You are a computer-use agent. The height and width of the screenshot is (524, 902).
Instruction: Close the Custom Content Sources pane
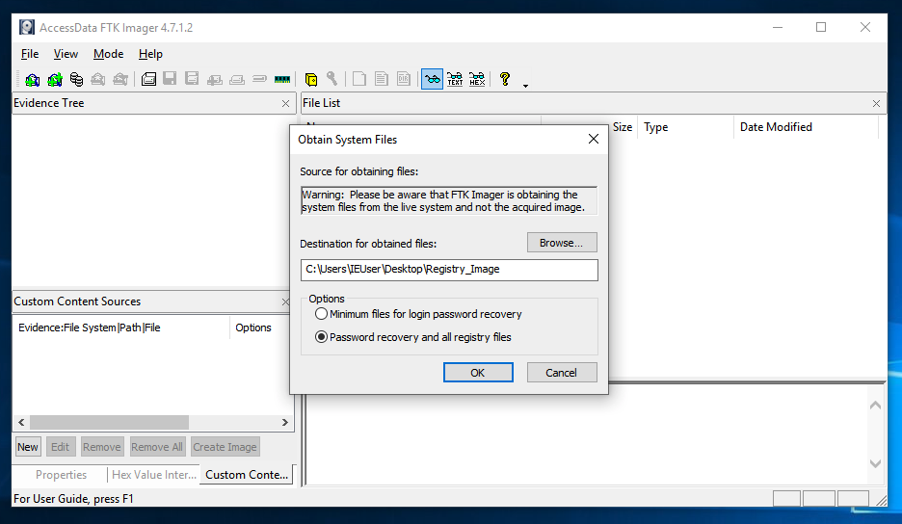tap(285, 302)
